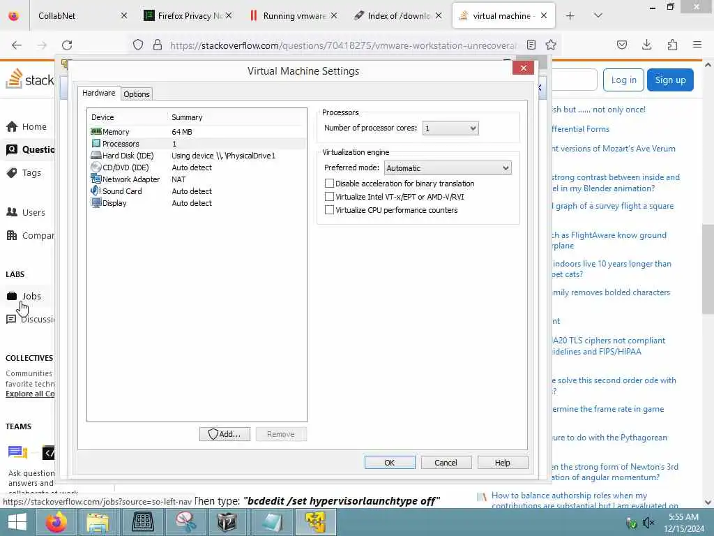Click Log in on Stack Overflow
This screenshot has height=536, width=714.
623,80
